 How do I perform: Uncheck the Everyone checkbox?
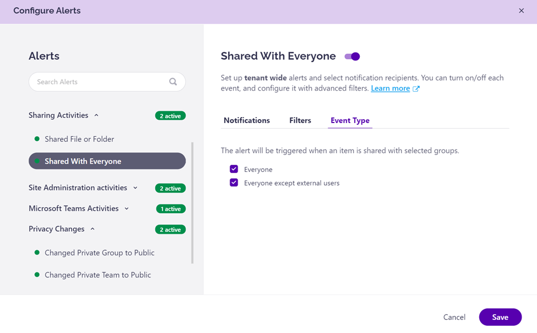234,169
